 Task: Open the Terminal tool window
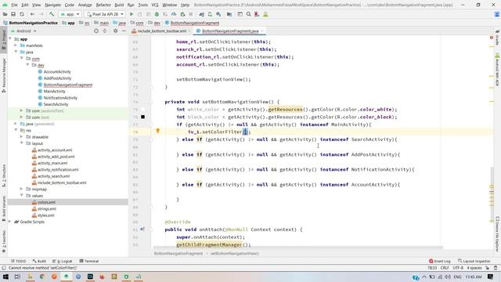point(88,261)
